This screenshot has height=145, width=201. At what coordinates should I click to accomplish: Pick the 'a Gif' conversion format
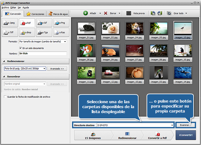pyautogui.click(x=44, y=23)
